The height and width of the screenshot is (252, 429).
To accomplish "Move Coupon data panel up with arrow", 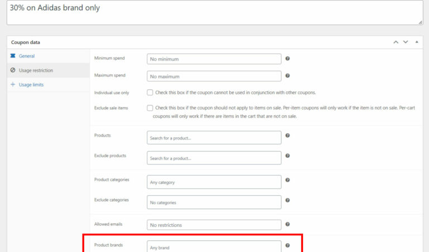I will (396, 42).
